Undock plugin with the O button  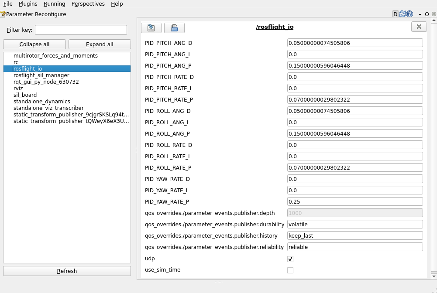(427, 14)
